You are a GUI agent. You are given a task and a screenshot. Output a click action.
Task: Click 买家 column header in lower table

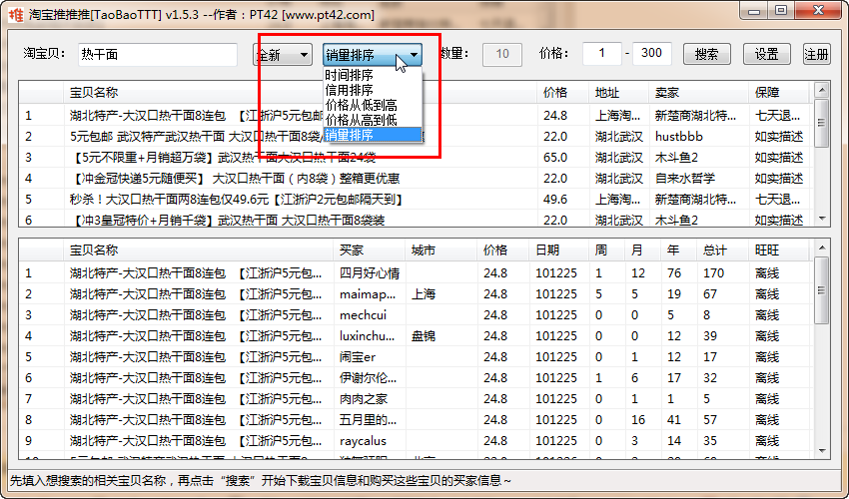click(370, 250)
